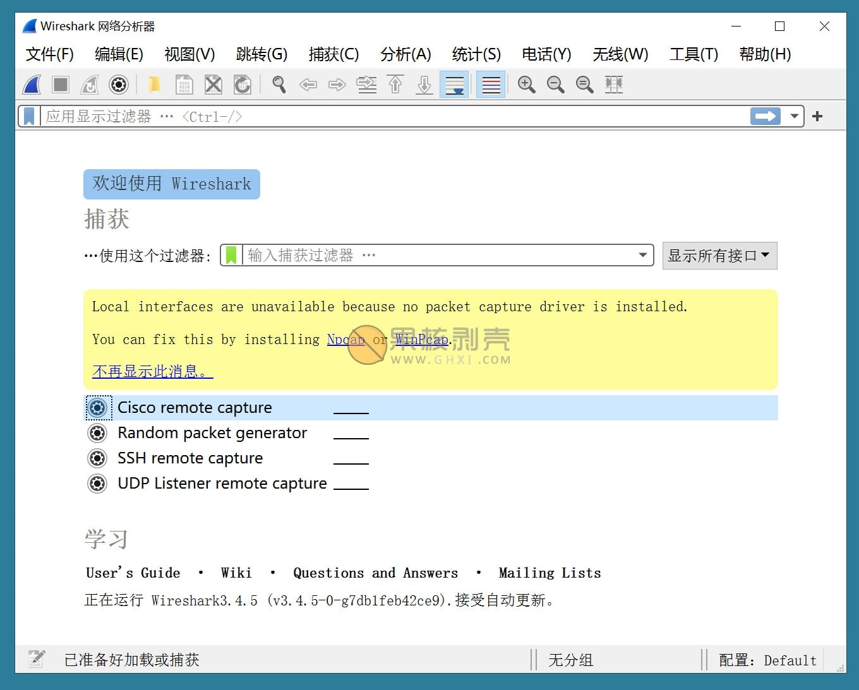The width and height of the screenshot is (859, 690).
Task: Select the Random packet generator interface row
Action: click(431, 433)
